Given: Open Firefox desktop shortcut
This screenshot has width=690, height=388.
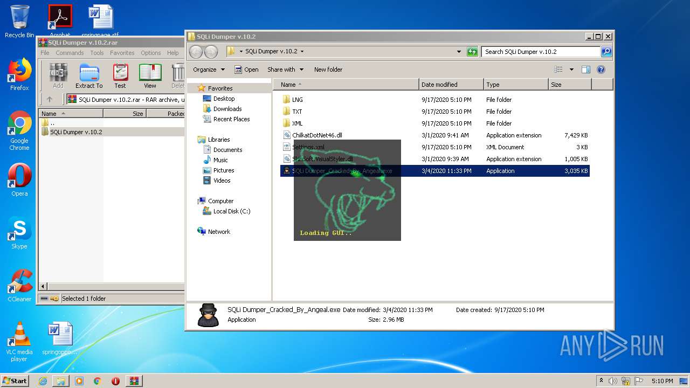Looking at the screenshot, I should click(19, 74).
